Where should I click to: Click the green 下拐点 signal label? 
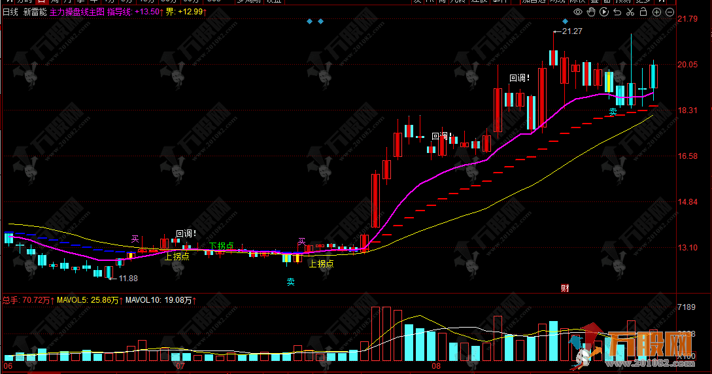point(221,246)
